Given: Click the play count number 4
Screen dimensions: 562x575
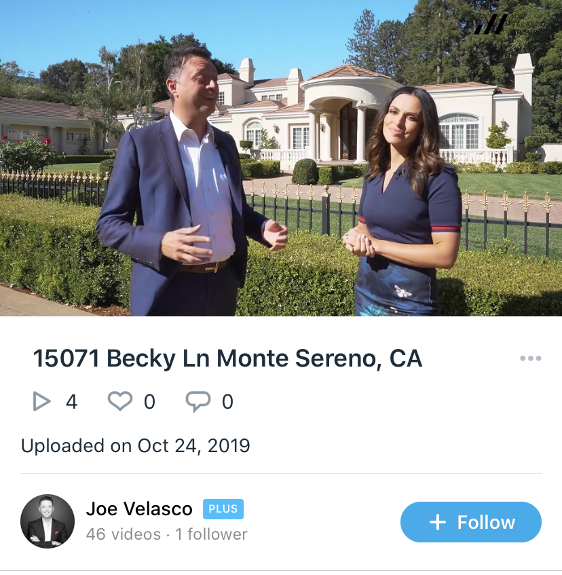Looking at the screenshot, I should [71, 401].
